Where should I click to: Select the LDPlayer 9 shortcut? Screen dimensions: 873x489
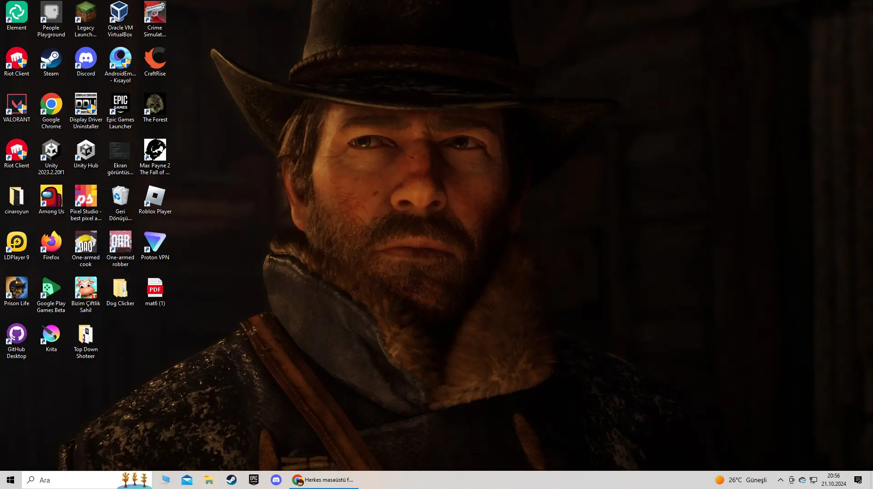(x=17, y=246)
